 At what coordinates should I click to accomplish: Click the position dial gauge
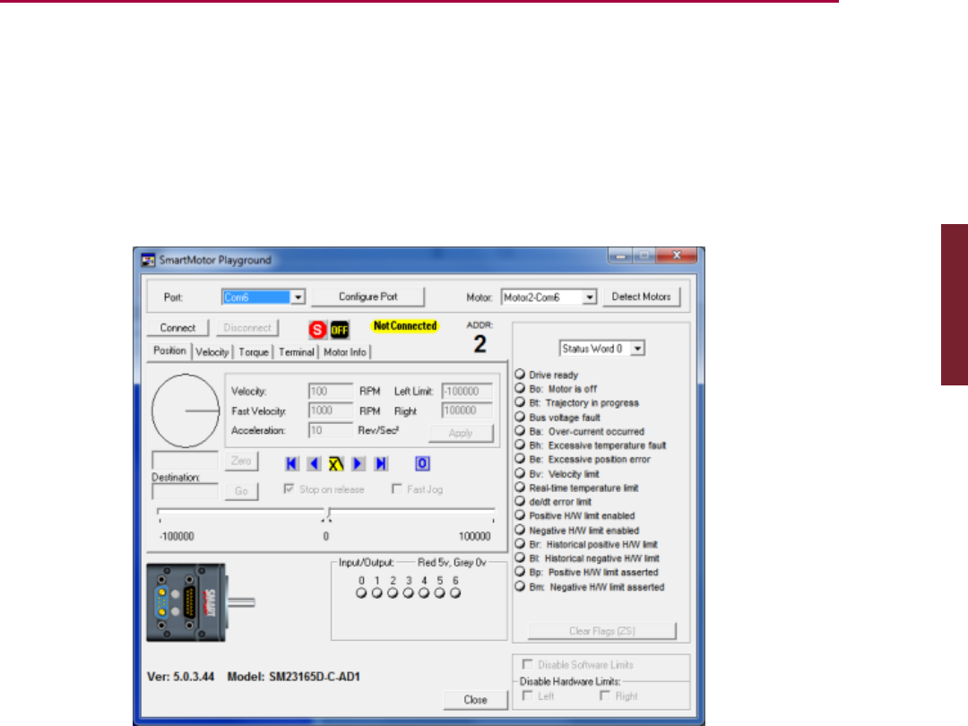point(186,411)
